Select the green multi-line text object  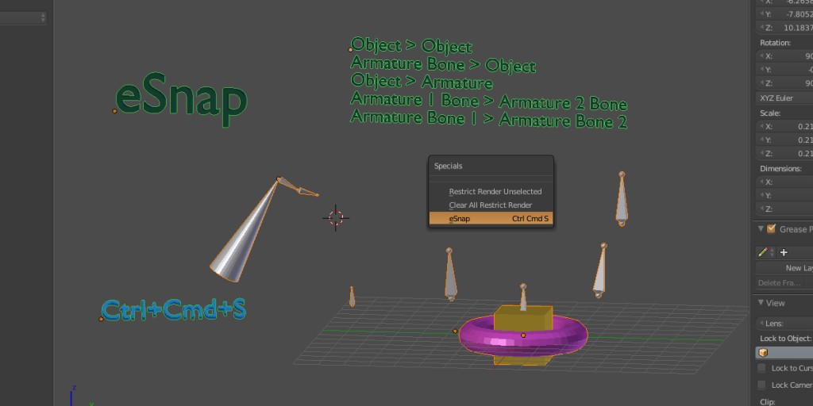pyautogui.click(x=488, y=82)
